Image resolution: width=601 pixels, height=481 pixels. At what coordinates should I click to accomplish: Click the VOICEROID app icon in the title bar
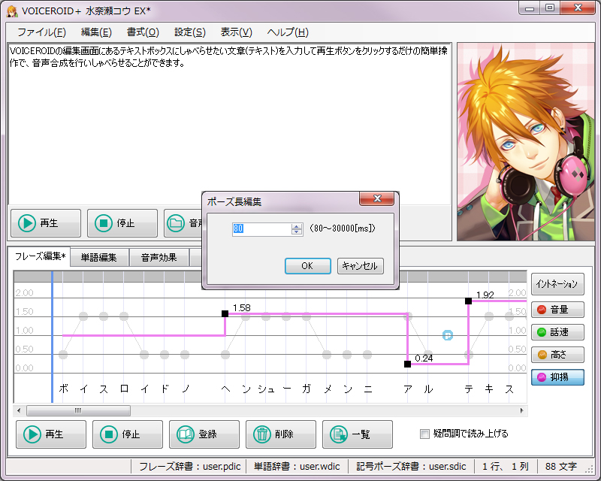pyautogui.click(x=12, y=11)
